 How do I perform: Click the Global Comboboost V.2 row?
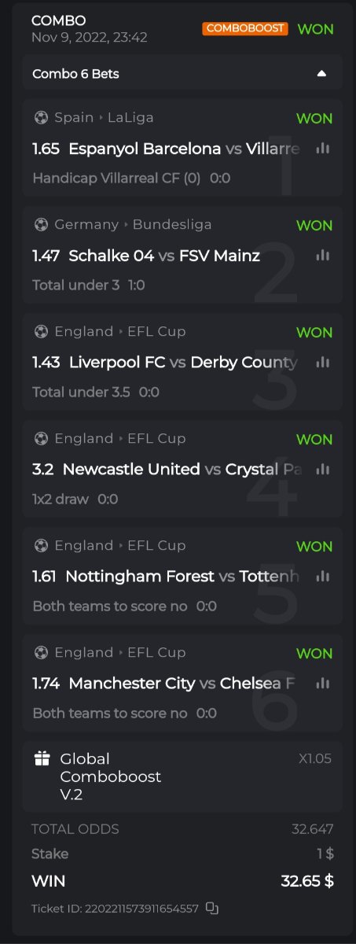click(182, 776)
